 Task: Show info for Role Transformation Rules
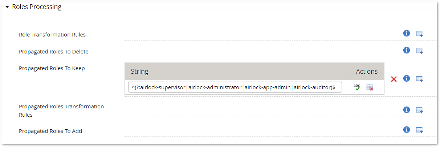407,33
